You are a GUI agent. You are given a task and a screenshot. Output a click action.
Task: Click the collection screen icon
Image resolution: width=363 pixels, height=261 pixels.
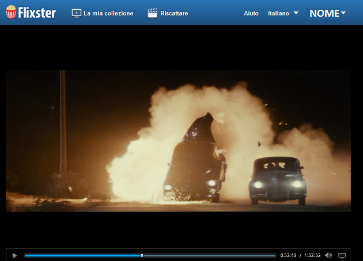click(77, 13)
